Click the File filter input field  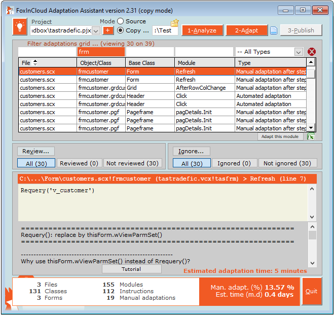coord(47,52)
